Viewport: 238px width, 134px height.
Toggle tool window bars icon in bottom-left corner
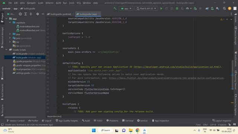point(2,125)
